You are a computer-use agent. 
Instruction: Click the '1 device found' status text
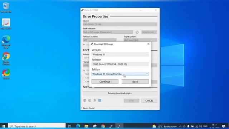click(x=88, y=108)
